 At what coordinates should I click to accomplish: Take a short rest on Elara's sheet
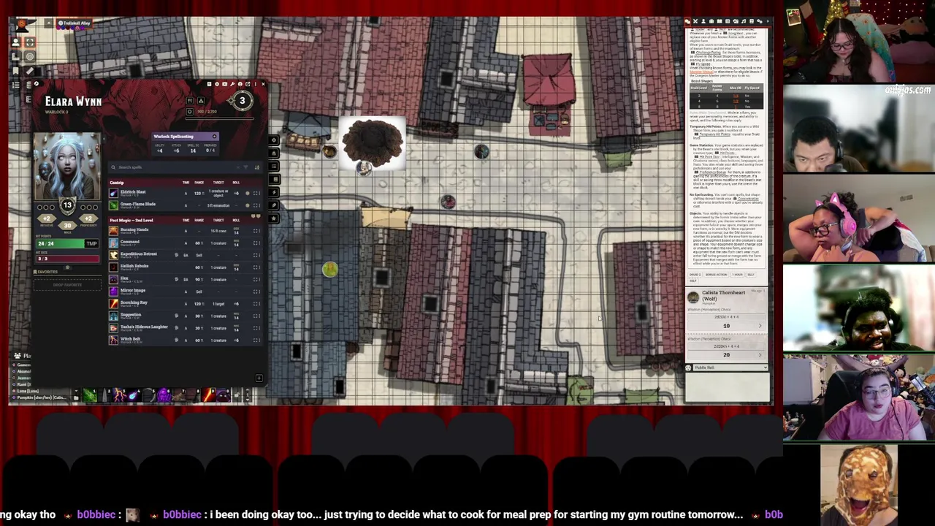[190, 101]
